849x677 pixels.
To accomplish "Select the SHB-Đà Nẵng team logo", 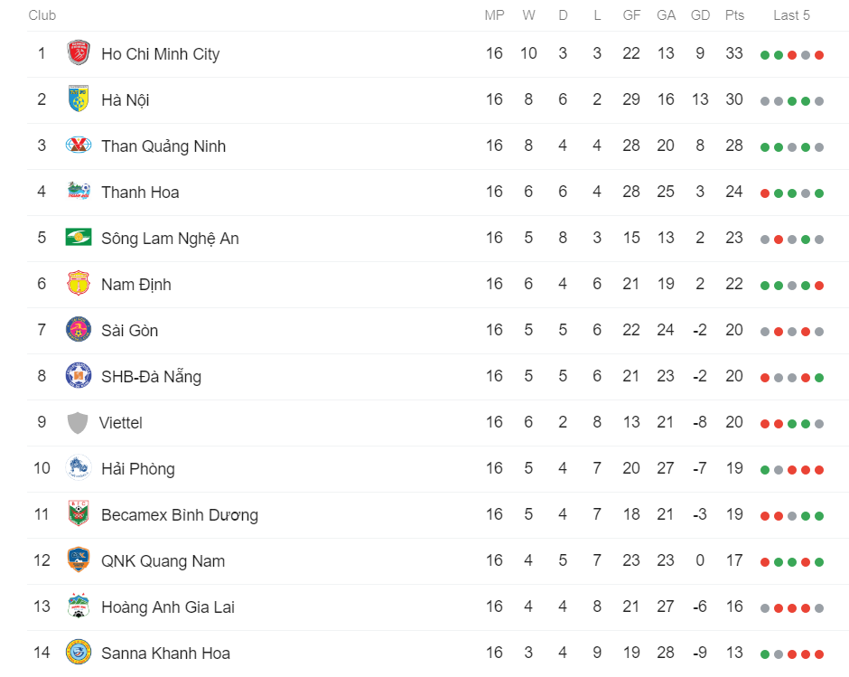I will (79, 375).
